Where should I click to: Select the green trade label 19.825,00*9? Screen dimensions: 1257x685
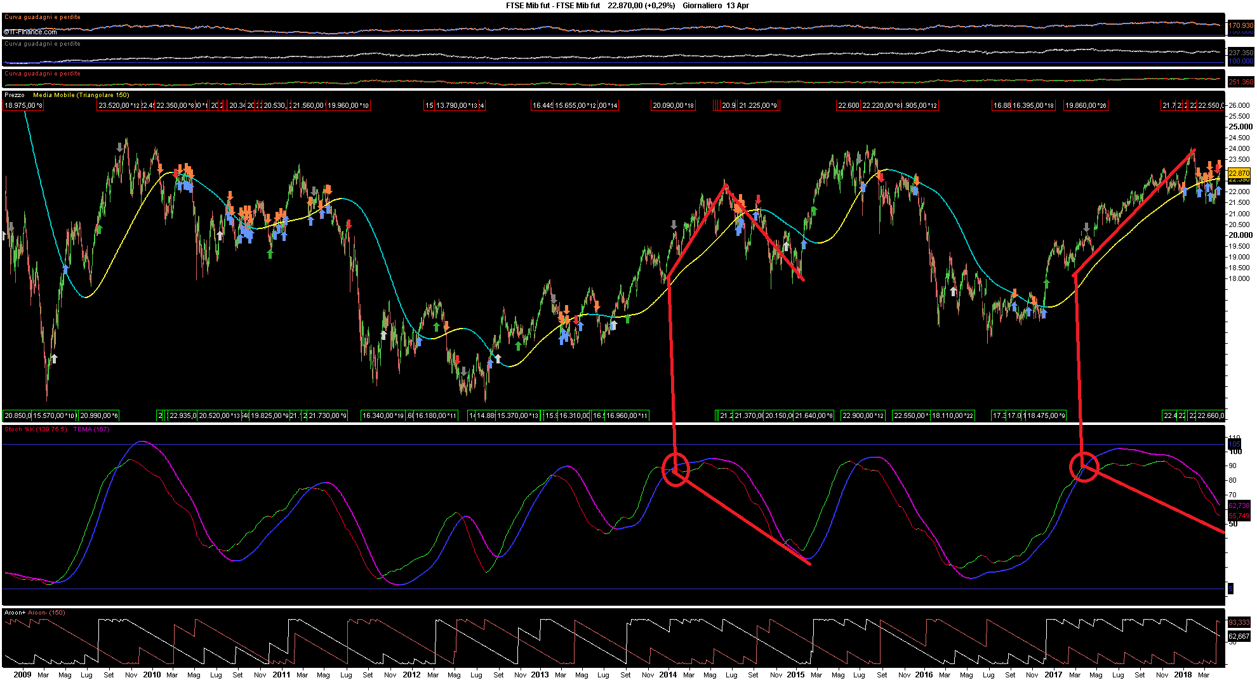pyautogui.click(x=270, y=416)
